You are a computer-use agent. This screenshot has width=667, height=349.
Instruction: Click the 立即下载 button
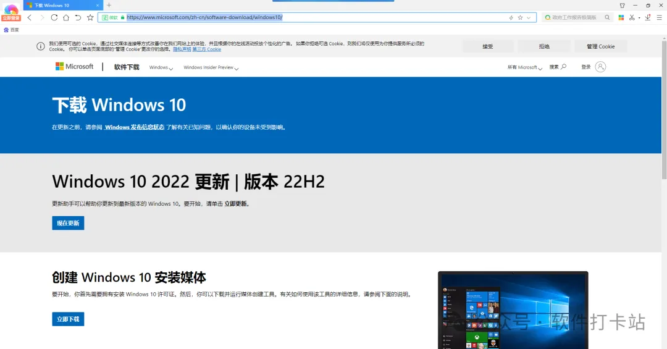click(x=68, y=319)
